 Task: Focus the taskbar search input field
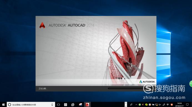[x=31, y=105]
